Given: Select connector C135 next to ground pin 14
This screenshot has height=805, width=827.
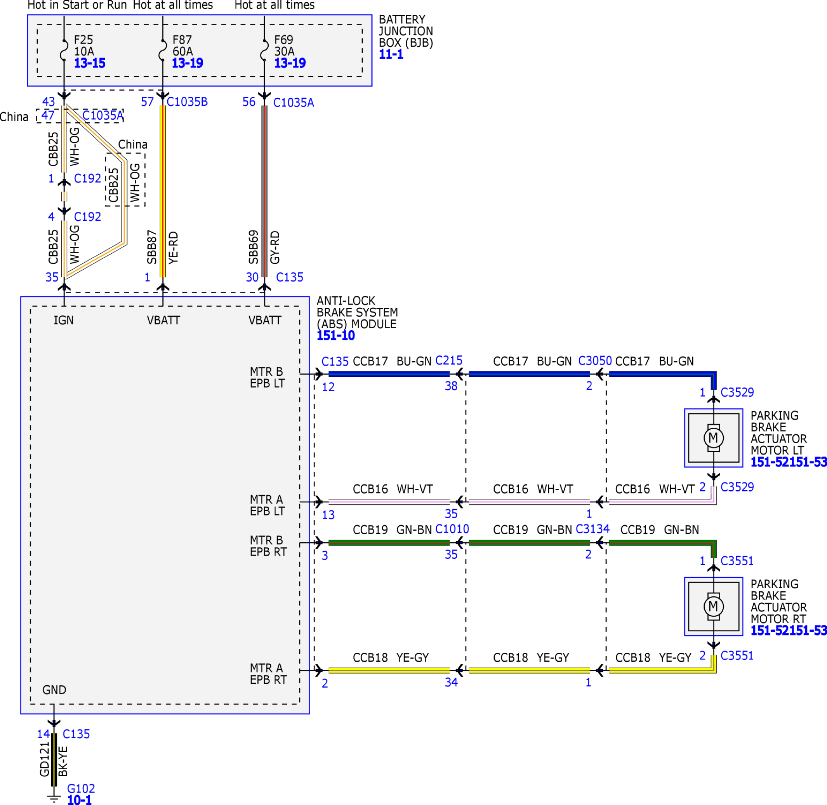Looking at the screenshot, I should pos(76,734).
